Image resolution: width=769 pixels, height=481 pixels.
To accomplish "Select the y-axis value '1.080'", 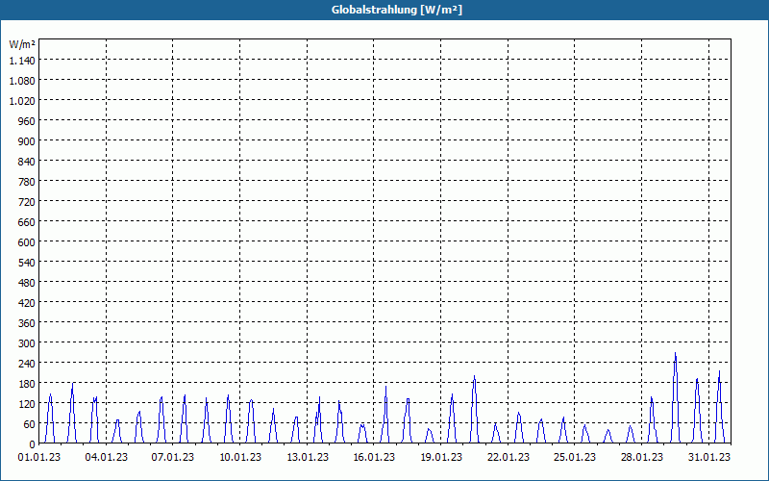I will point(22,81).
